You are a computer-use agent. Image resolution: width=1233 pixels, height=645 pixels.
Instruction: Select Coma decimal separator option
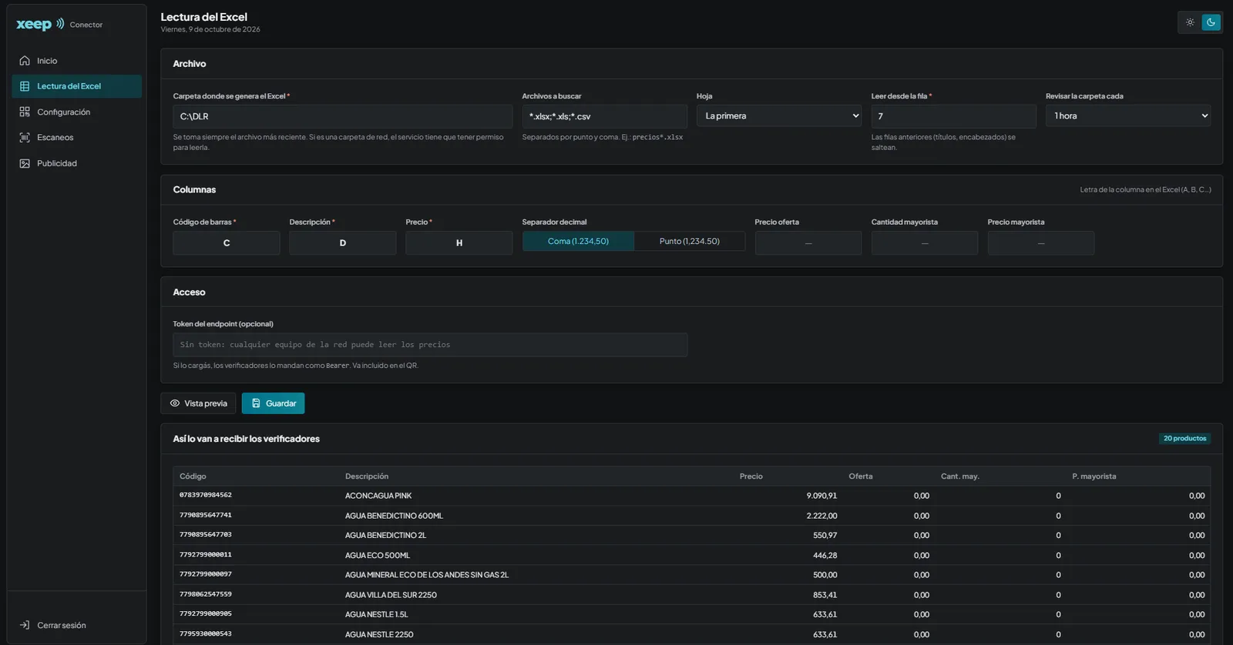[x=578, y=242]
